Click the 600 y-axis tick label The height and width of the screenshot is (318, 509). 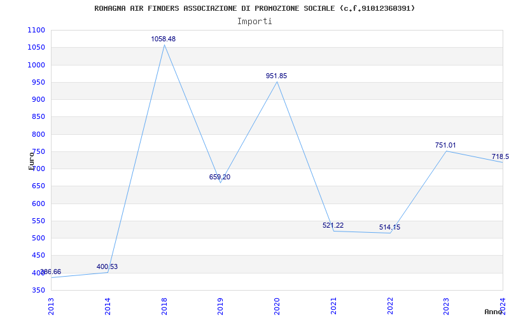click(x=39, y=204)
